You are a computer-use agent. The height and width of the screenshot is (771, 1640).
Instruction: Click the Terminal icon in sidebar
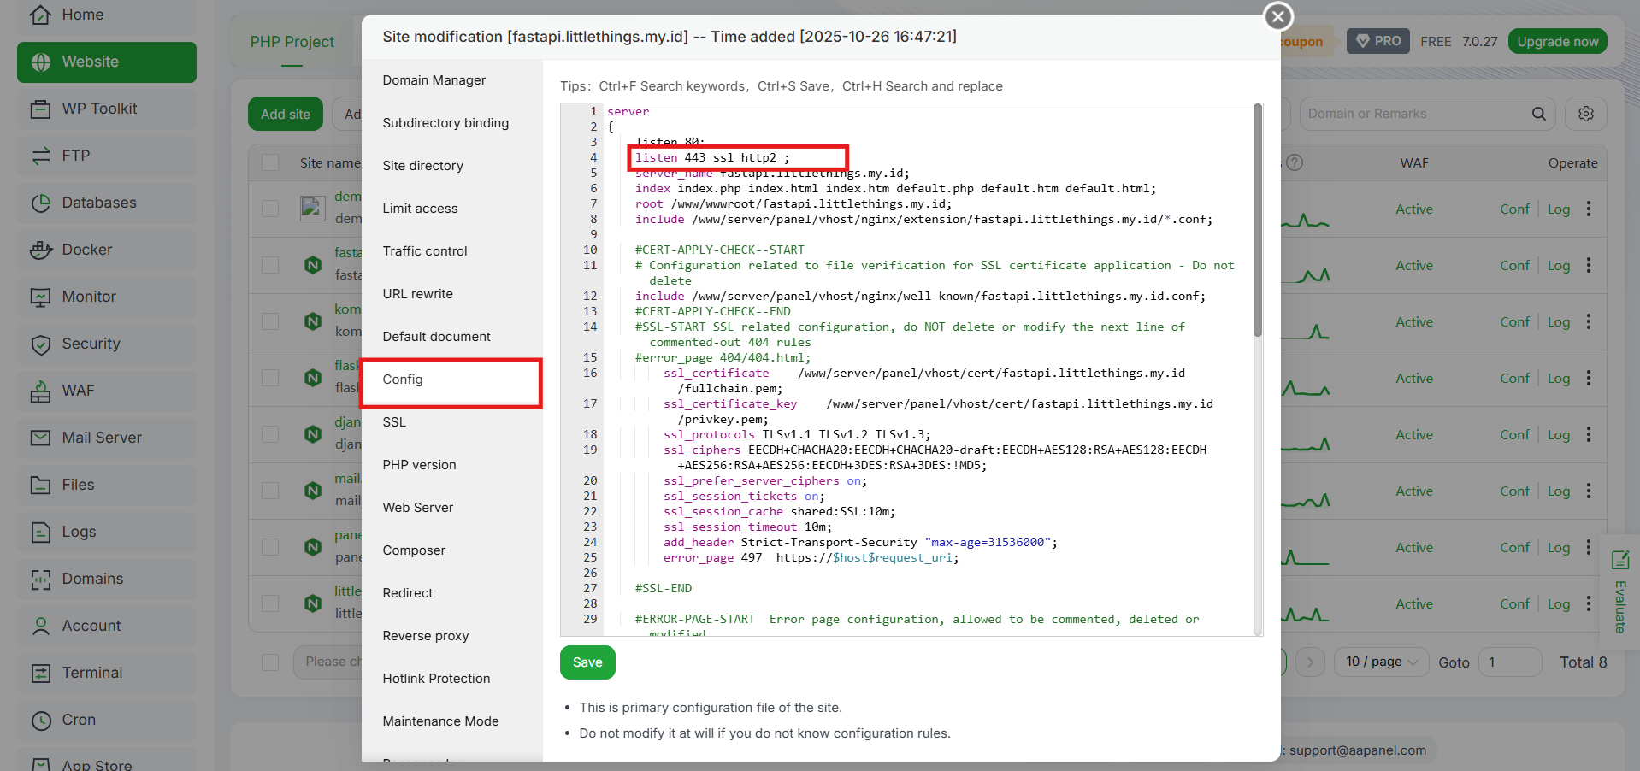40,673
